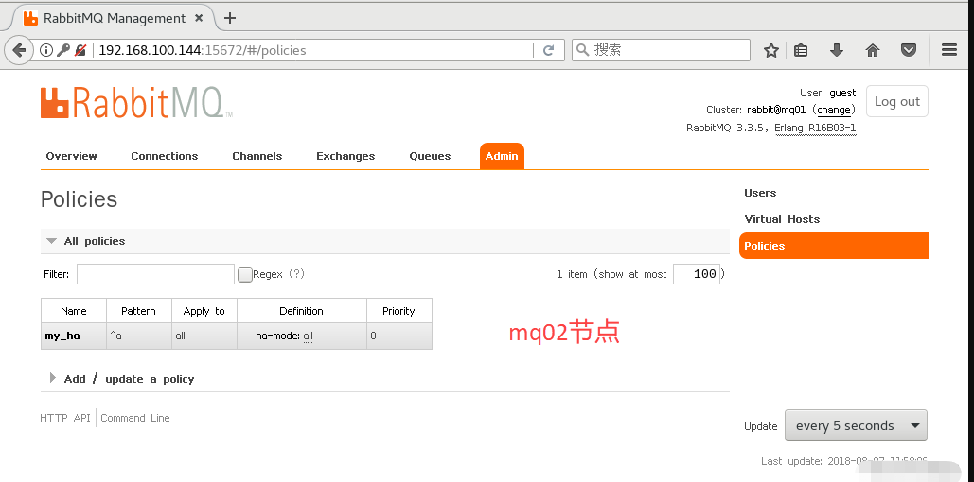Viewport: 974px width, 482px height.
Task: Enable the Regex checkbox
Action: click(x=245, y=275)
